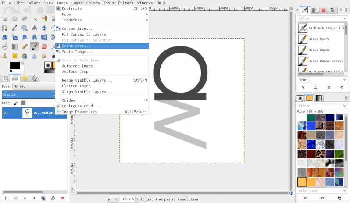350x203 pixels.
Task: Swap foreground and background colors arrow
Action: (x=23, y=64)
